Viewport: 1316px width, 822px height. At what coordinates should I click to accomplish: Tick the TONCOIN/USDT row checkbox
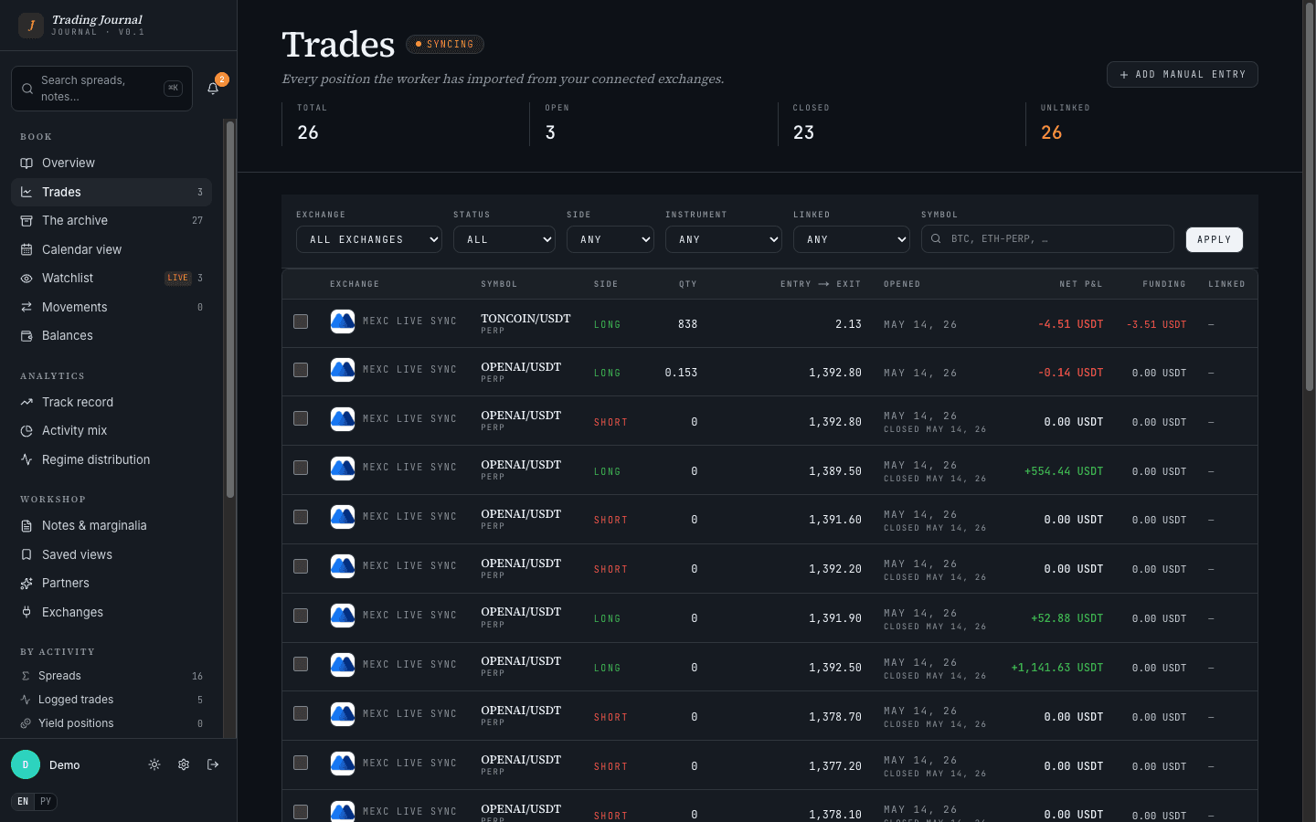[301, 321]
